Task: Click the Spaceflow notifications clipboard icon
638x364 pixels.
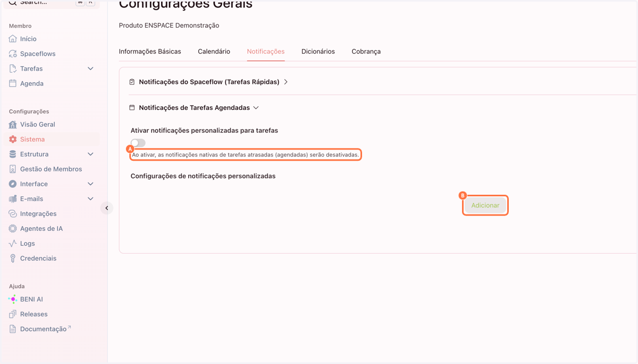Action: 132,82
